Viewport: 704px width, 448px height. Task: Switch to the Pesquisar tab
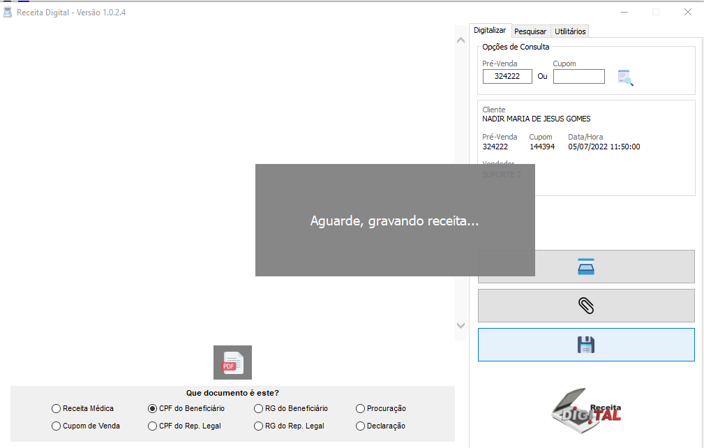tap(530, 31)
